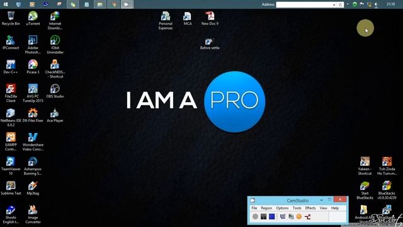
Task: Select the TeamViewer 10 desktop icon
Action: (x=11, y=166)
